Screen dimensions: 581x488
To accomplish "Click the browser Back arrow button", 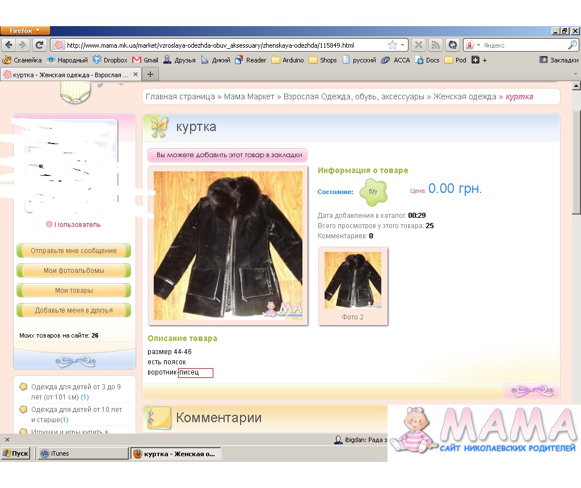I will click(x=9, y=45).
